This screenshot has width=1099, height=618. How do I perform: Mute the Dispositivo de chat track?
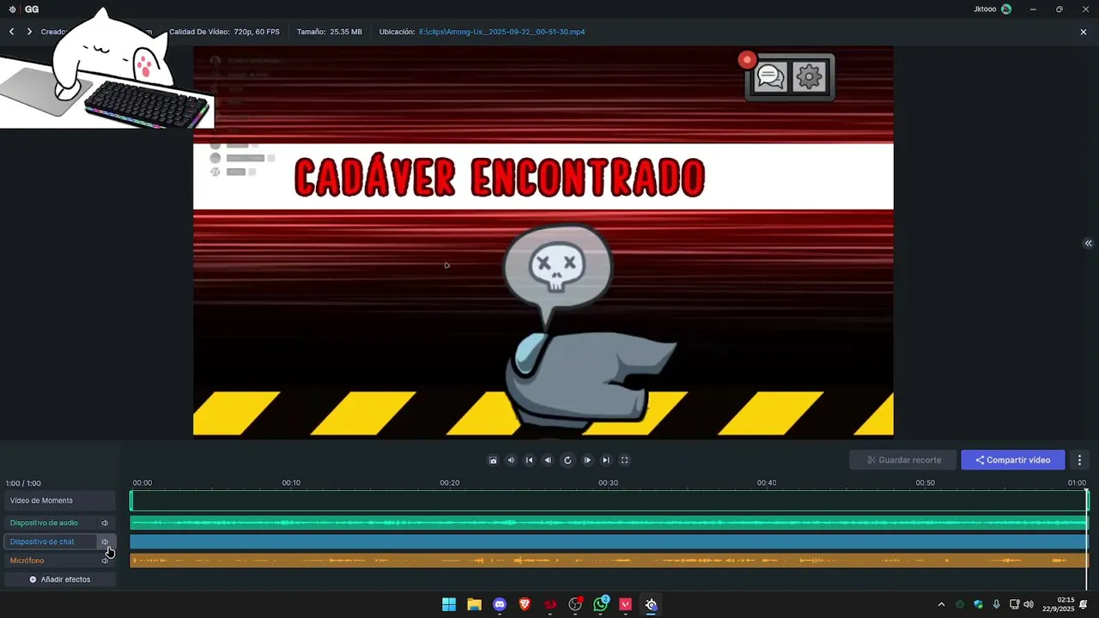pos(105,542)
